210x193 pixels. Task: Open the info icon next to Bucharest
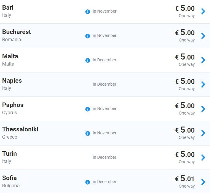point(88,36)
